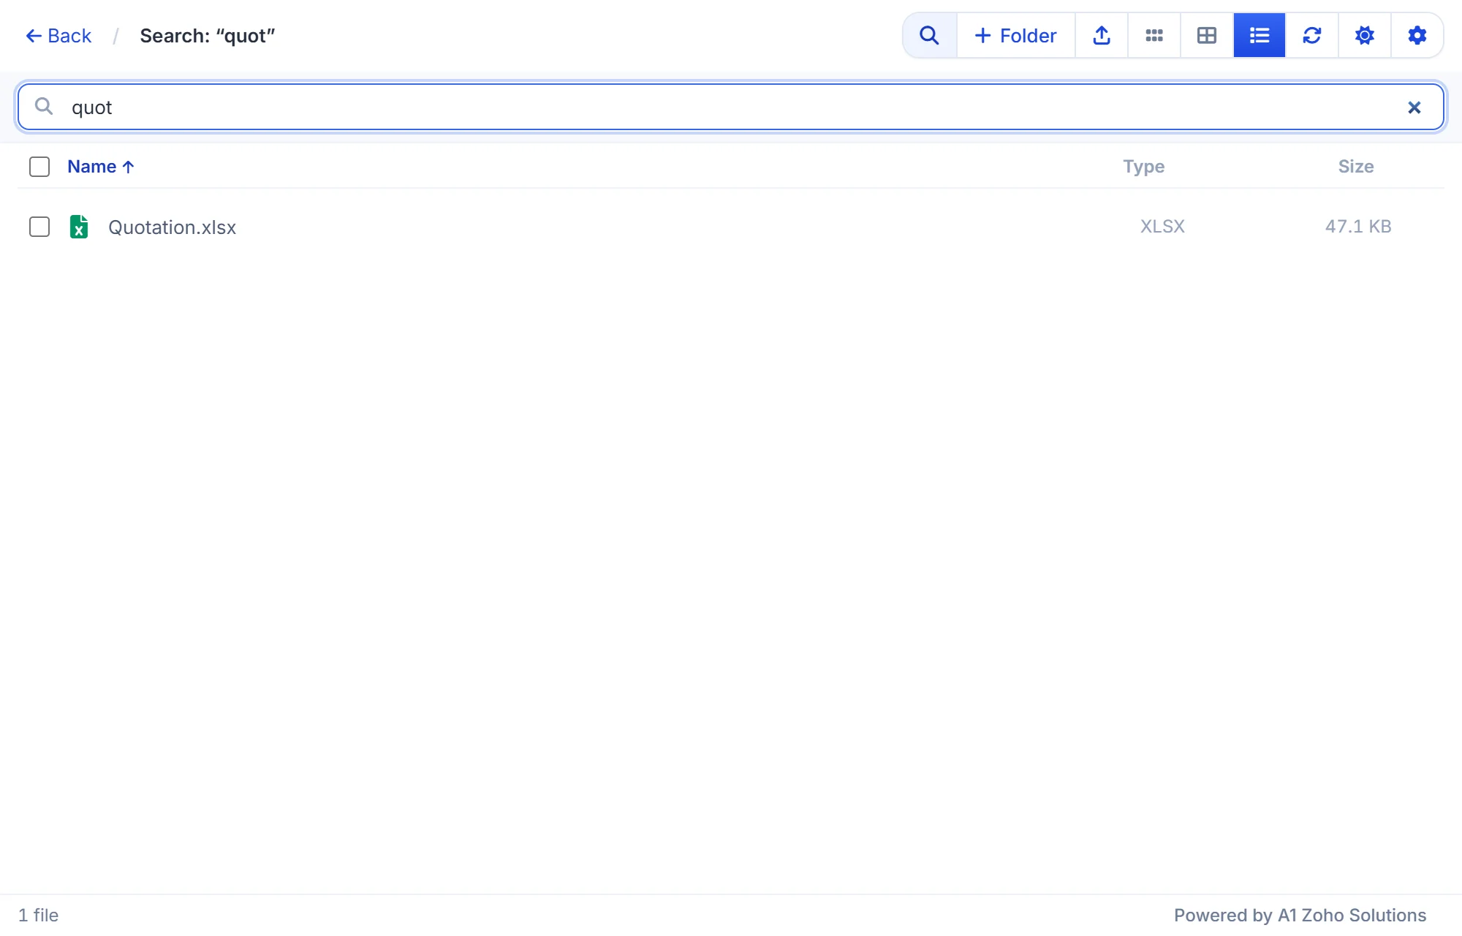Go back using the Back link
Viewport: 1462px width, 936px height.
point(58,36)
